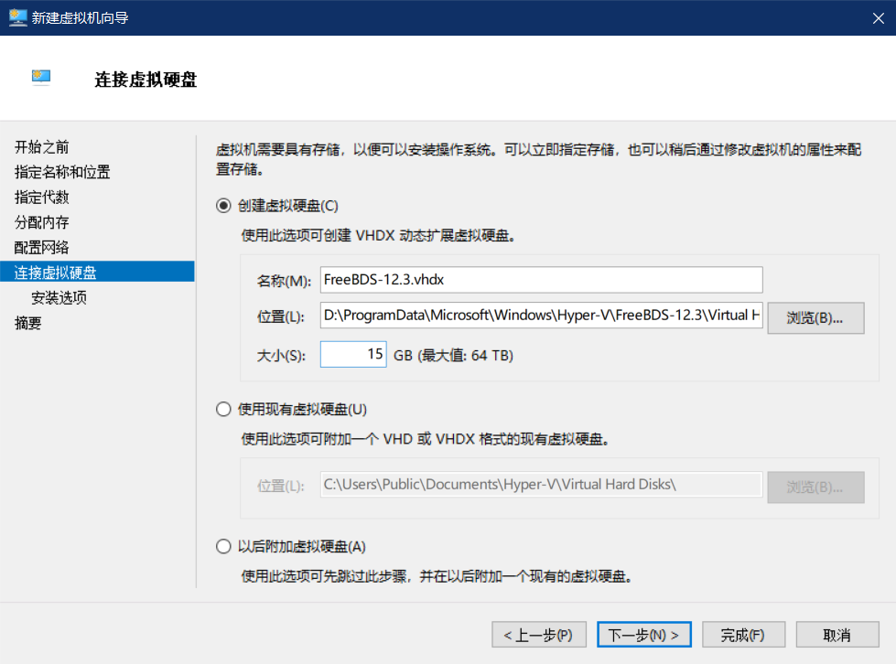
Task: Click the 名称(M) field with FreeBDS-12.3.vhdx
Action: tap(541, 280)
